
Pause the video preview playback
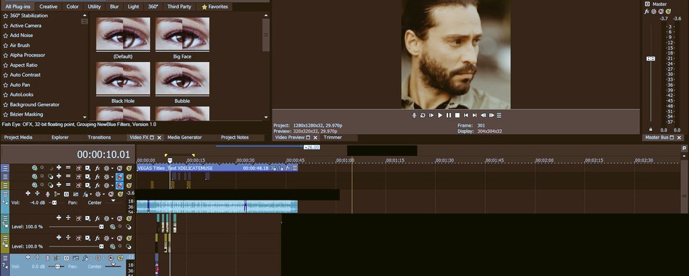coord(449,115)
